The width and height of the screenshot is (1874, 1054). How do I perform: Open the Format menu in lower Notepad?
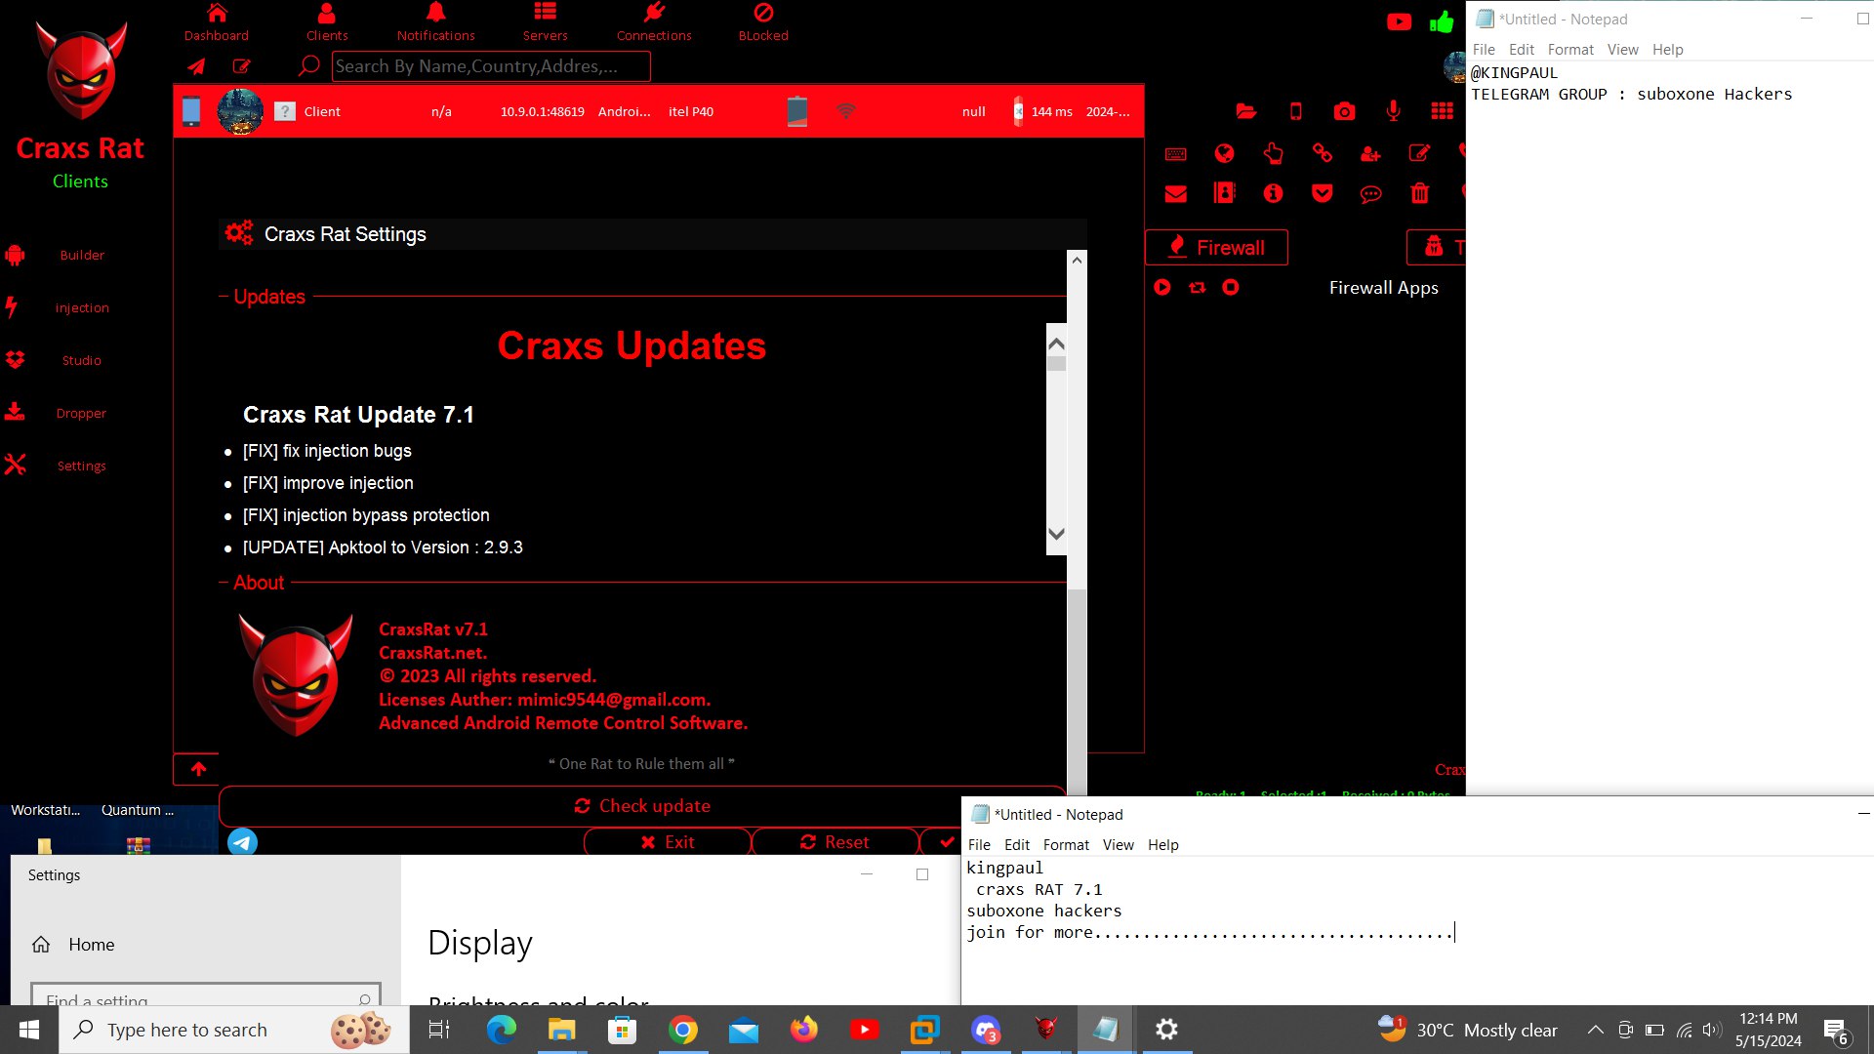coord(1065,845)
